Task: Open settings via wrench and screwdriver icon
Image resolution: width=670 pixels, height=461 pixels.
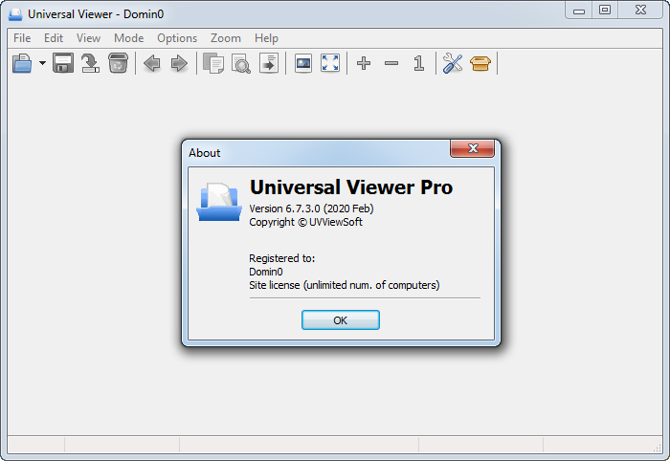Action: click(x=453, y=63)
